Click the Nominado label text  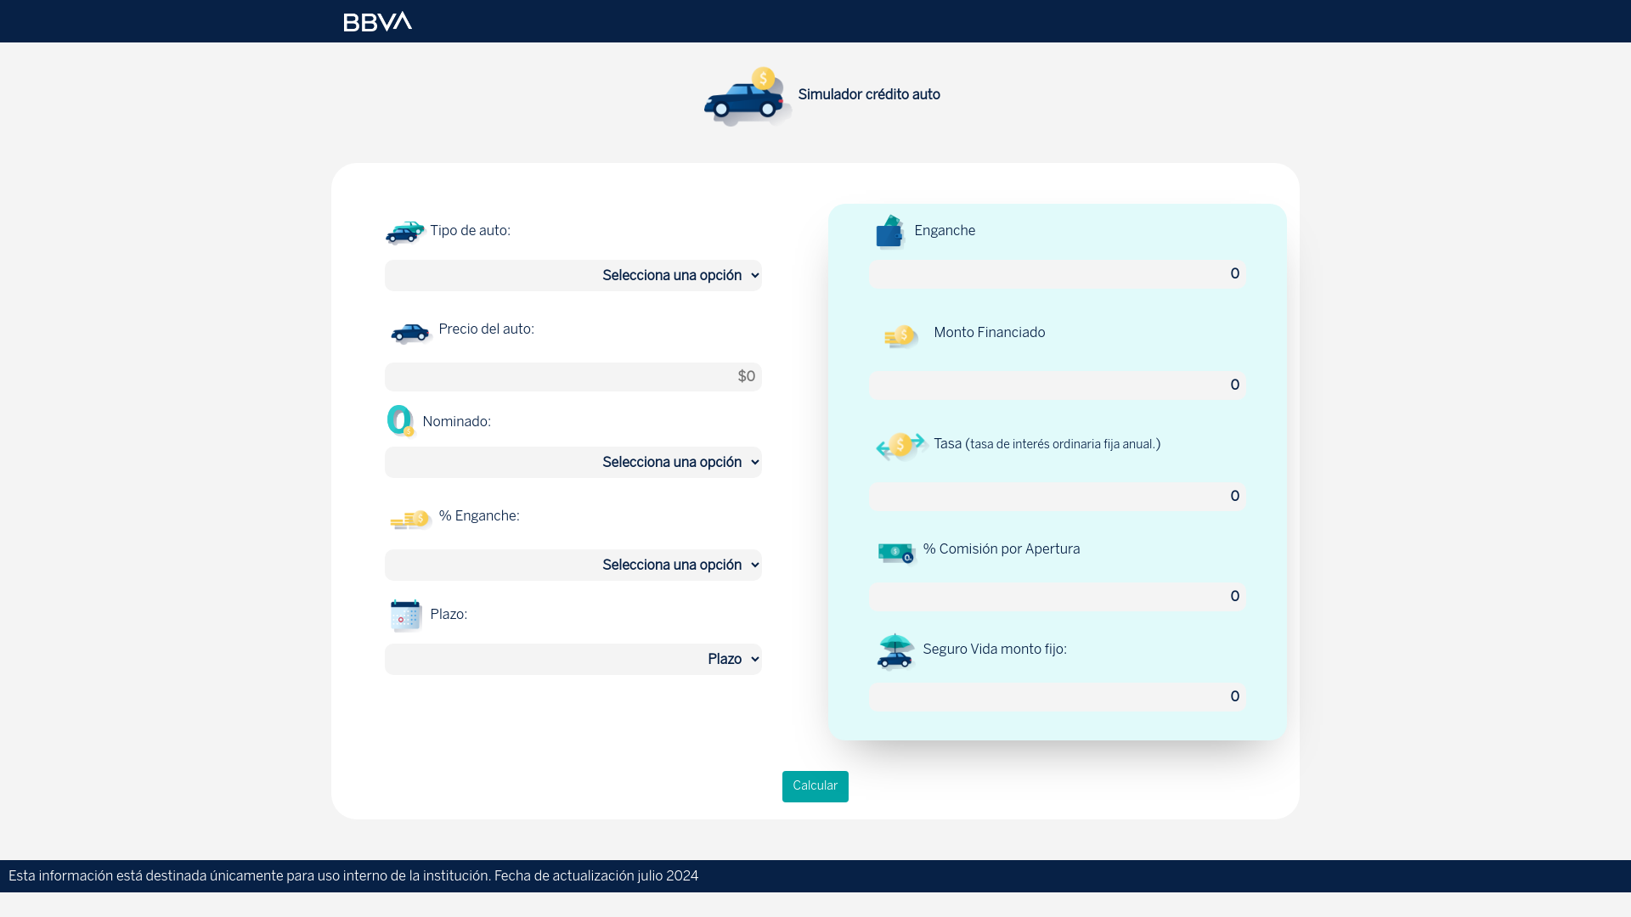456,422
